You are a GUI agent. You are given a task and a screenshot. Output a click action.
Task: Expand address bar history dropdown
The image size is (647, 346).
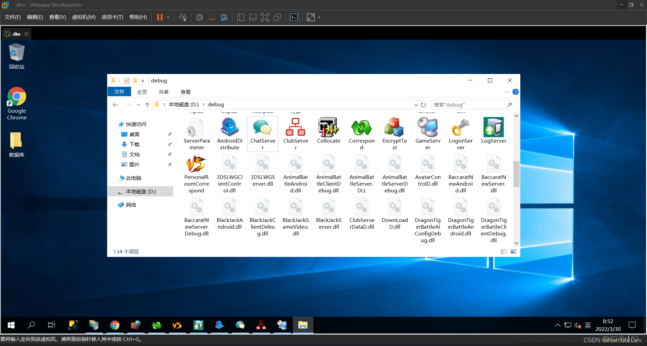(416, 105)
